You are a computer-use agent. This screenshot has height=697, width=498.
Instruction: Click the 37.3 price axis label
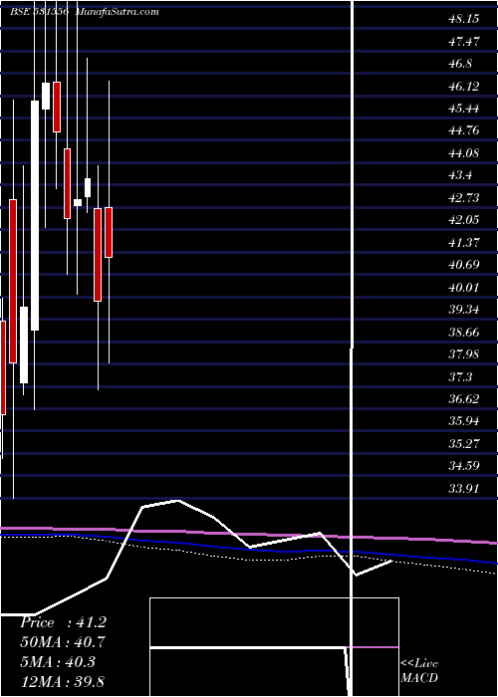point(460,376)
